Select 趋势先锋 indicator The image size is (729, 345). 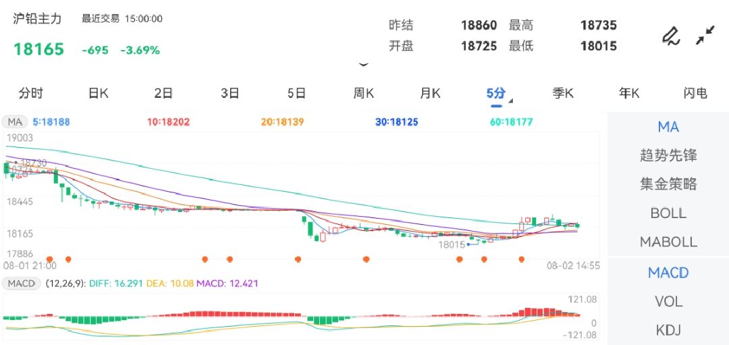click(x=668, y=155)
